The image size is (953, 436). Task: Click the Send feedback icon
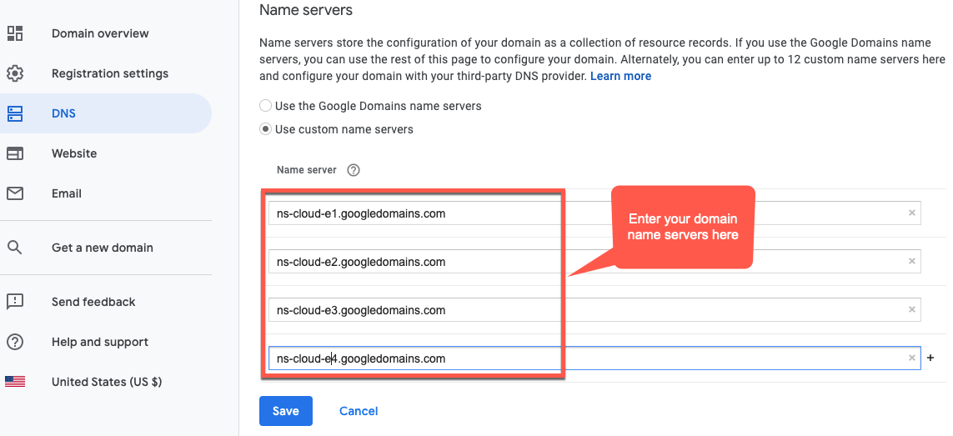(15, 302)
